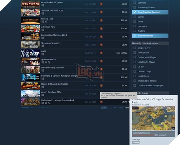The image size is (180, 145).
Task: Click review icon for Flatout 3: Chaos & Destruction
Action: [x=101, y=85]
